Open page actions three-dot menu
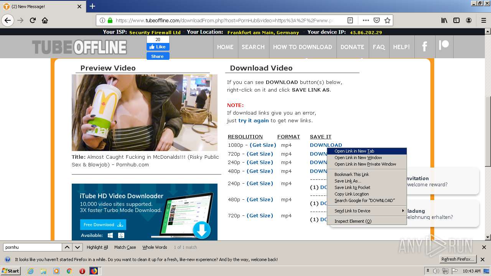Image resolution: width=491 pixels, height=276 pixels. point(366,20)
